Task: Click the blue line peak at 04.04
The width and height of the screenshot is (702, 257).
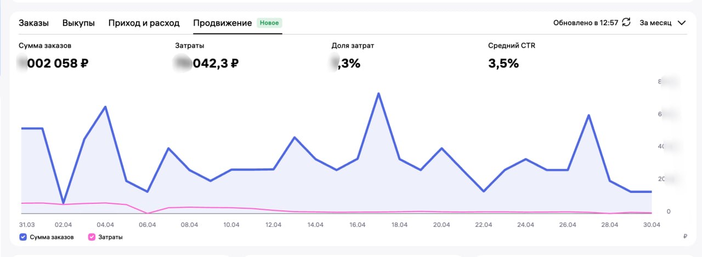Action: [x=105, y=107]
